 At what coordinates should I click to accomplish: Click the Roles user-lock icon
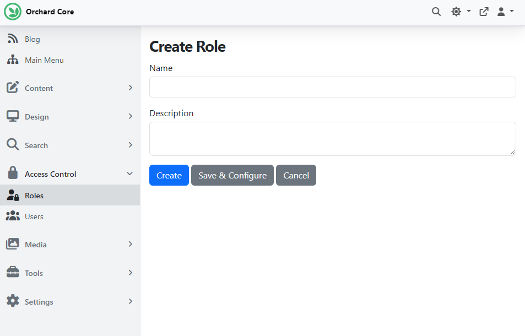13,195
